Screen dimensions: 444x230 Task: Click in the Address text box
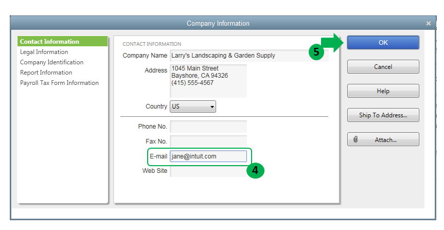click(208, 81)
